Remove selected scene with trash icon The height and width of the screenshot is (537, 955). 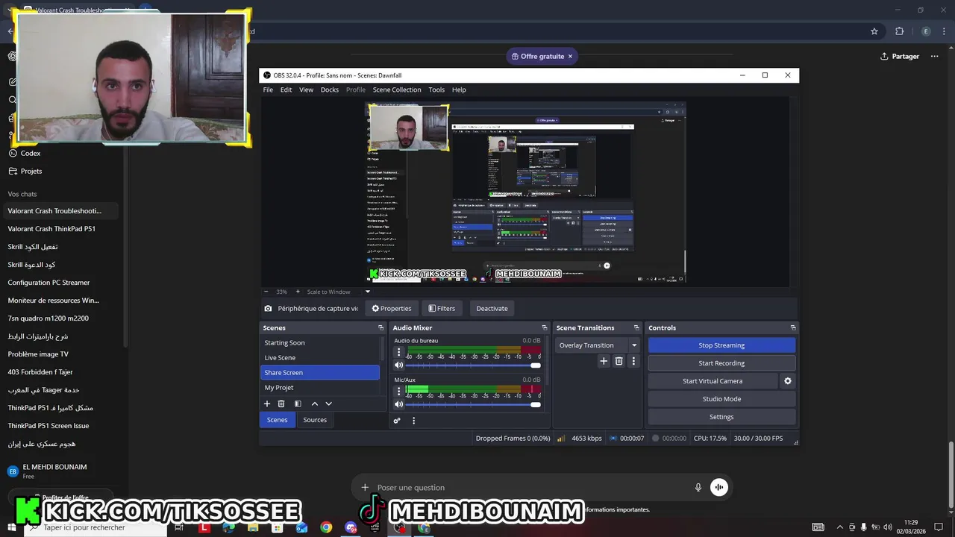click(x=281, y=403)
